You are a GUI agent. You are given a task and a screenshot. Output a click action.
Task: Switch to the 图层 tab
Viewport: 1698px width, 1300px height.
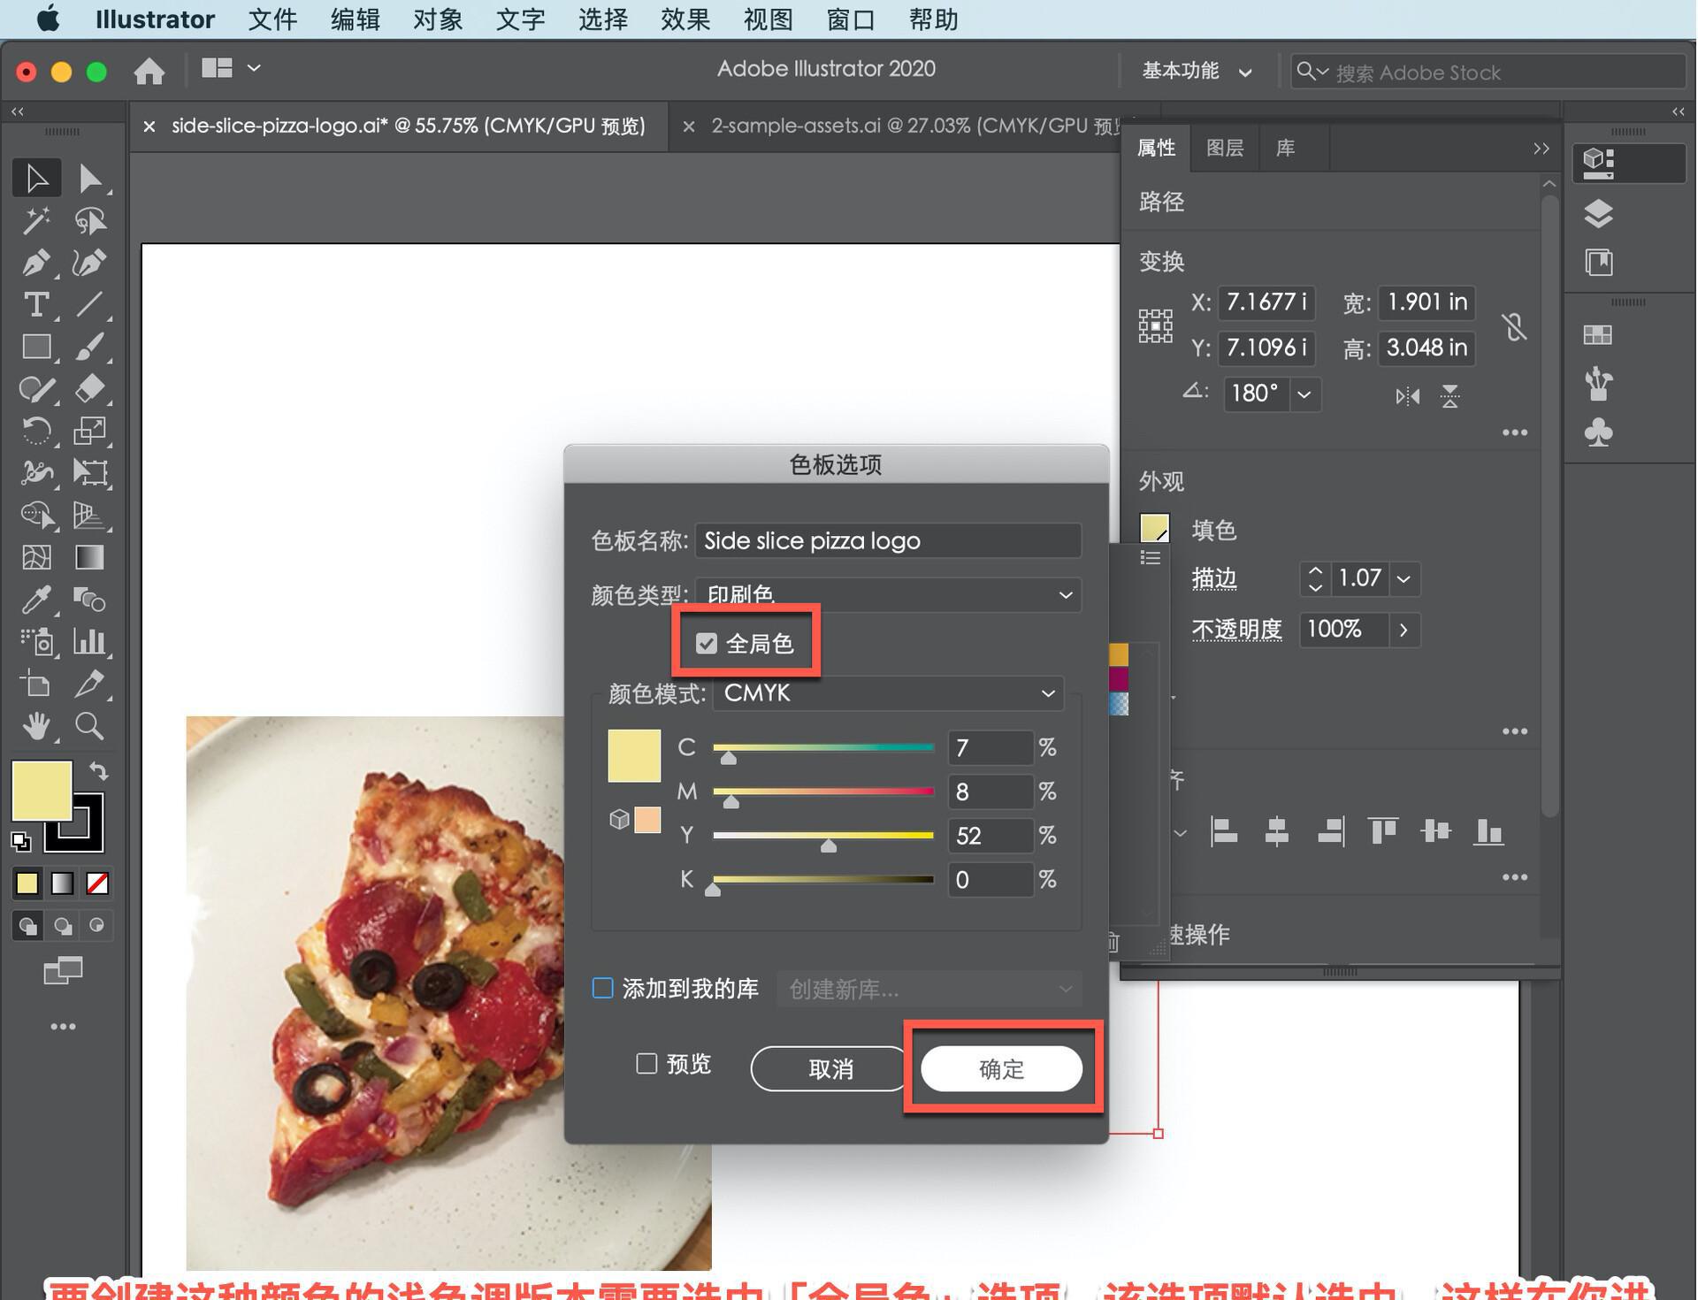click(x=1225, y=148)
